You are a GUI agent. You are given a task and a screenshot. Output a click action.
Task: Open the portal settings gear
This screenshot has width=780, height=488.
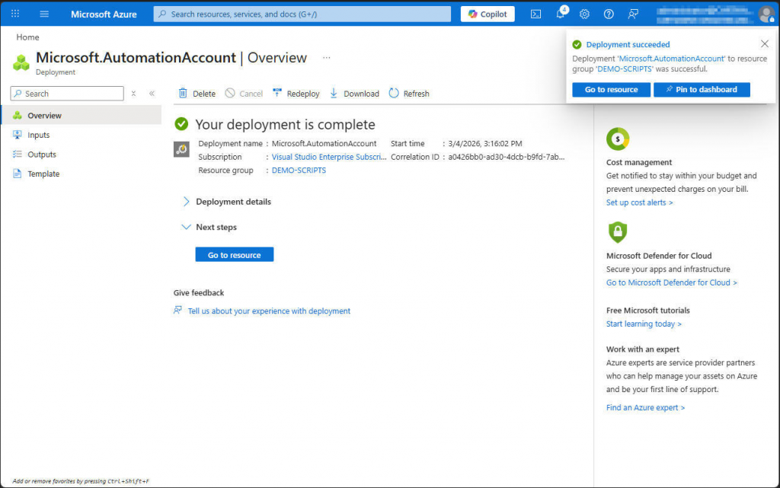point(583,13)
